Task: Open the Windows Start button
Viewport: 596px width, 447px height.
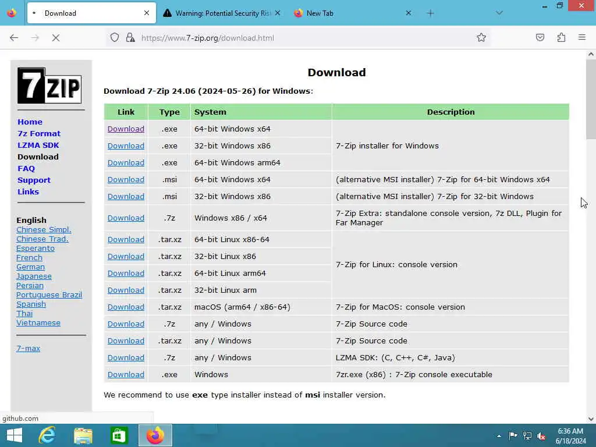Action: tap(15, 435)
